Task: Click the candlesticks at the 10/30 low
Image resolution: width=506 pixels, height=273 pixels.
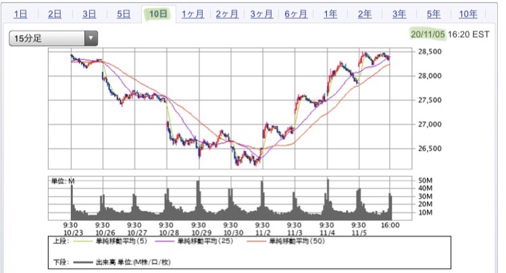Action: click(238, 160)
